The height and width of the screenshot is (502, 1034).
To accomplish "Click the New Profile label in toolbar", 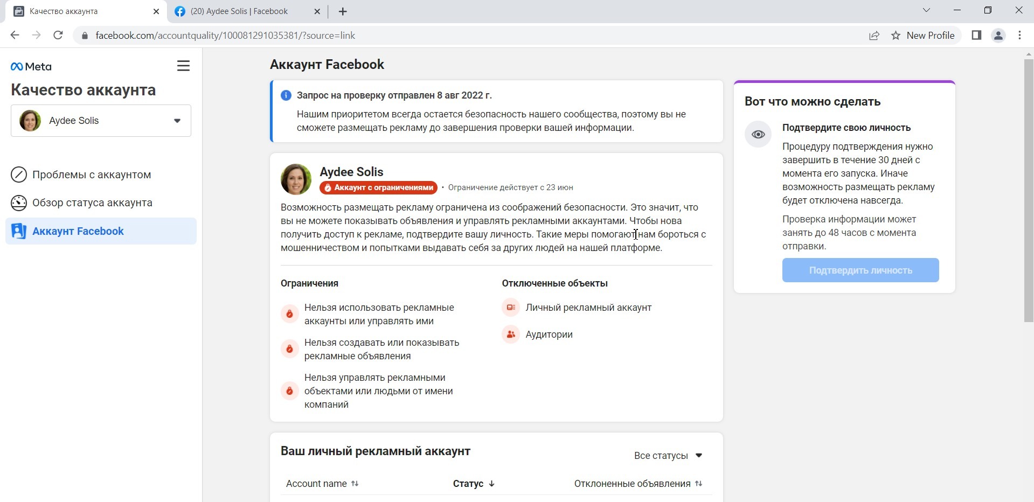I will click(931, 36).
